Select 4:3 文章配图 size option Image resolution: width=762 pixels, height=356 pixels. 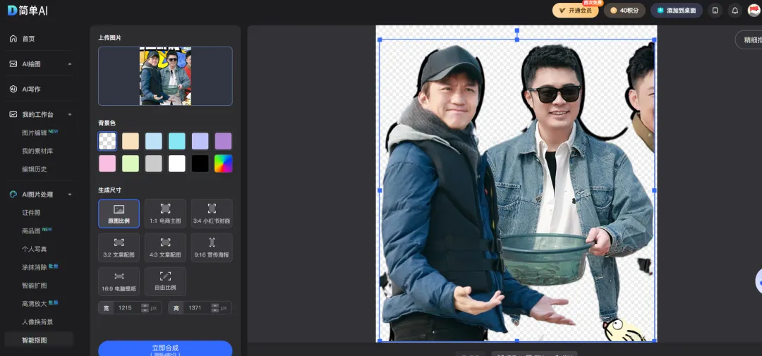click(x=165, y=247)
